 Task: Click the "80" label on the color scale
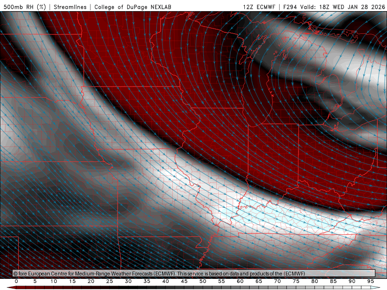point(315,281)
